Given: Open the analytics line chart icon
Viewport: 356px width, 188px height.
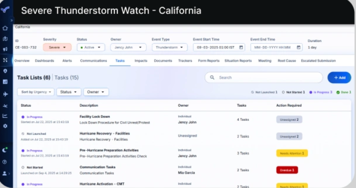Looking at the screenshot, I should (x=5, y=116).
